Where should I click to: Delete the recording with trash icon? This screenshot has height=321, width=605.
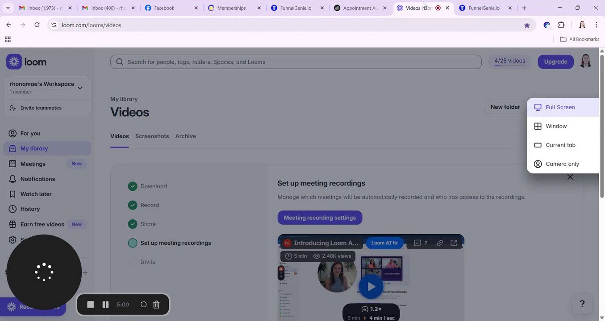point(156,305)
